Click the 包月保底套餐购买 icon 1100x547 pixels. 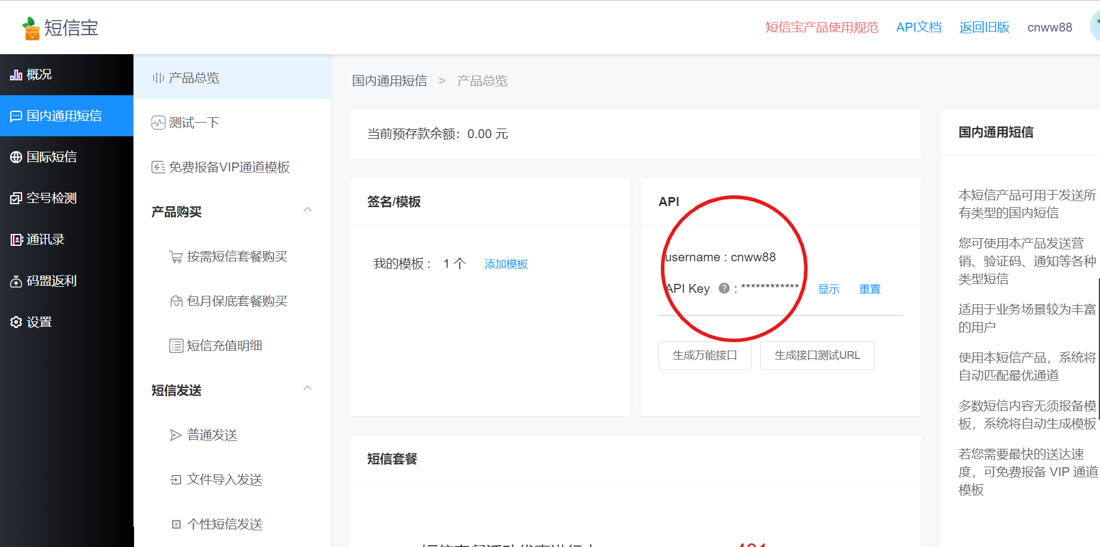click(176, 301)
